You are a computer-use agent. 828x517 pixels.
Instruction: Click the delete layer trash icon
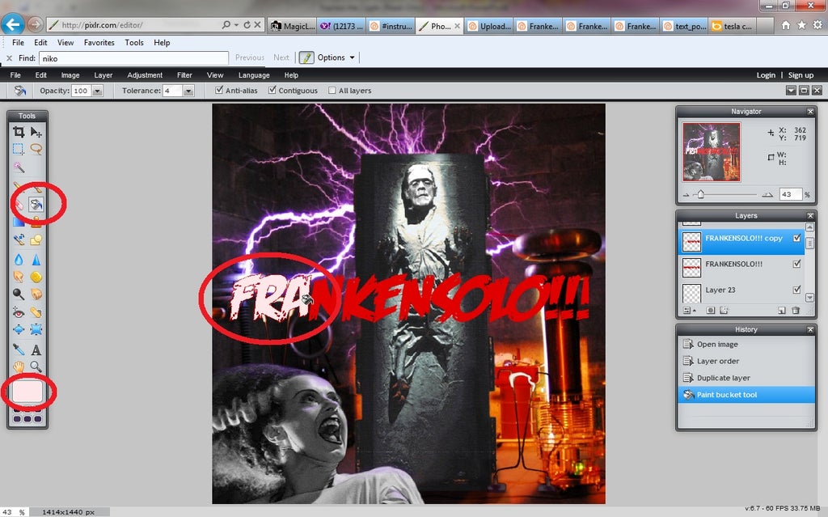coord(796,311)
